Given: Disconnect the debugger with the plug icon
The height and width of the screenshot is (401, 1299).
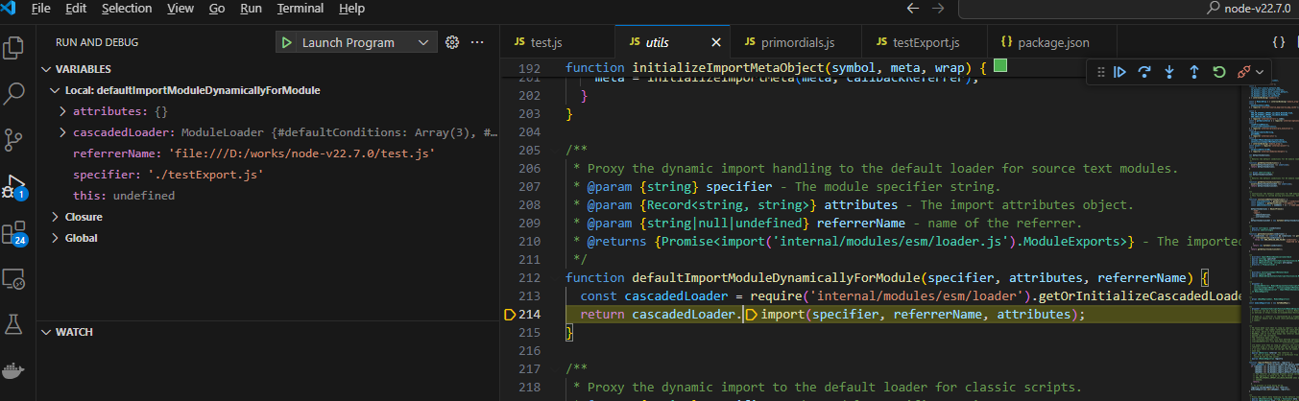Looking at the screenshot, I should (1244, 72).
